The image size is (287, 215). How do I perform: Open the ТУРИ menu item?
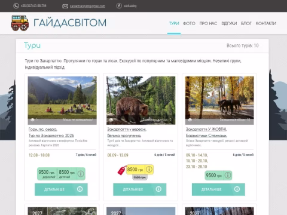(x=174, y=23)
